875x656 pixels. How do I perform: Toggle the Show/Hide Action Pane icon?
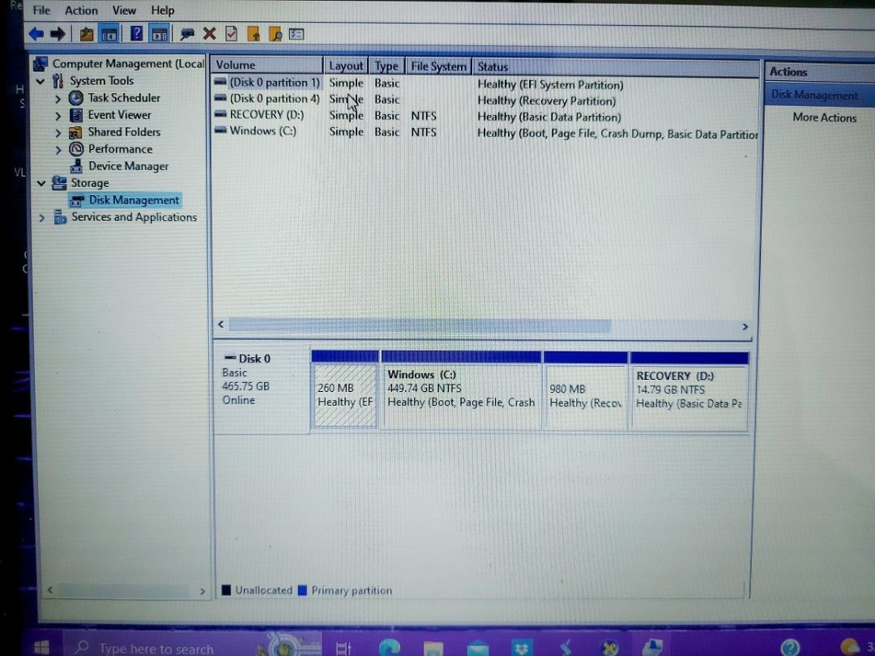[159, 33]
